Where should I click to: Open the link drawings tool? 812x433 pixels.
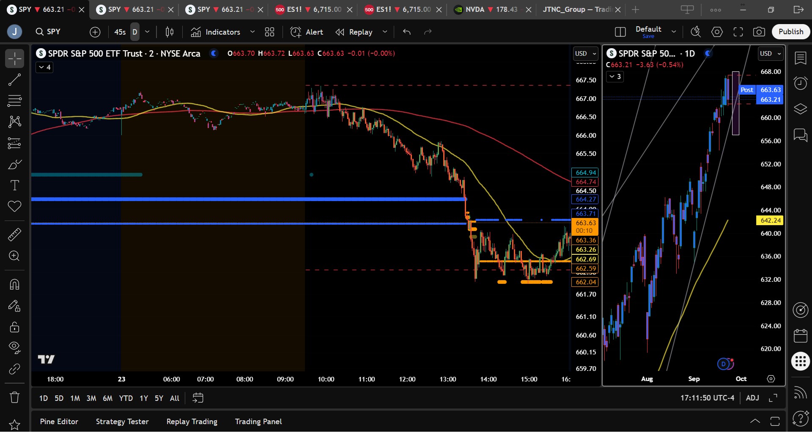(14, 369)
